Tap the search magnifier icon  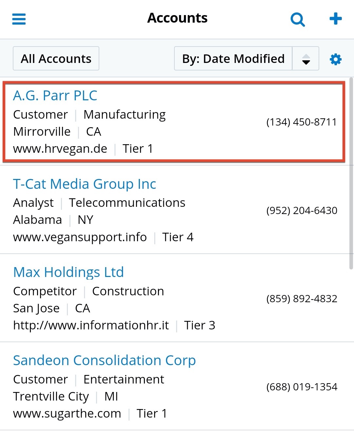click(x=298, y=19)
